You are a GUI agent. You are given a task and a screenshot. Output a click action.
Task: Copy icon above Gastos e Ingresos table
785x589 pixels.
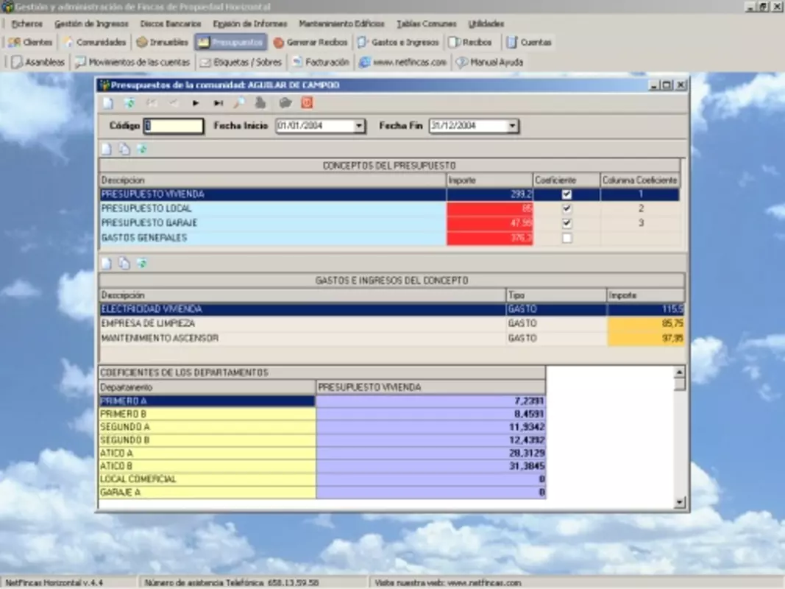coord(124,264)
